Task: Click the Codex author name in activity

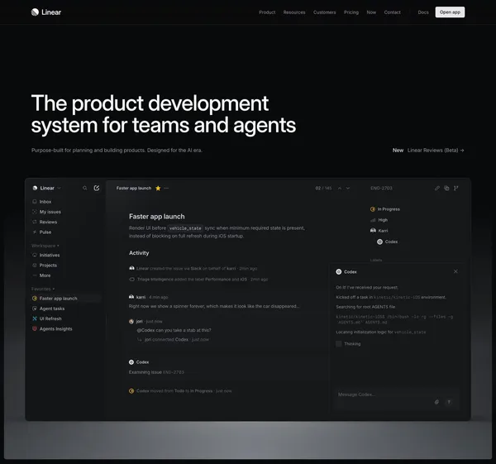Action: coord(142,362)
